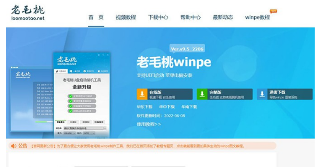Open 帮助中心 navigation item

[x=190, y=17]
